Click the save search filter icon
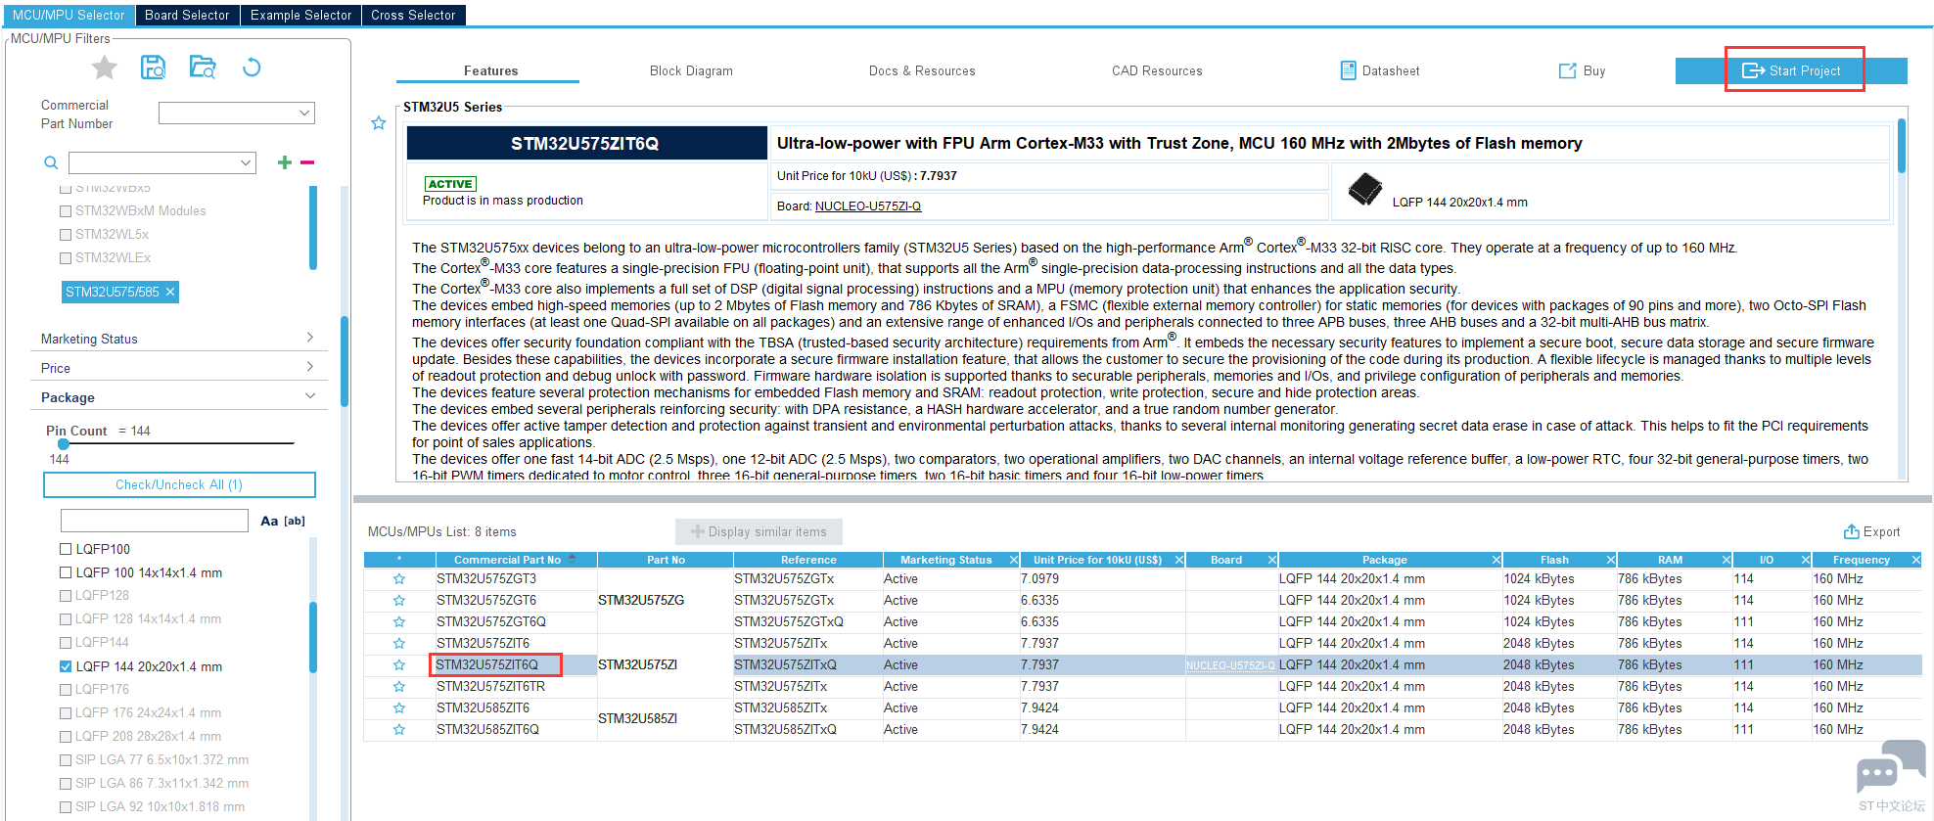This screenshot has height=821, width=1934. click(x=154, y=67)
